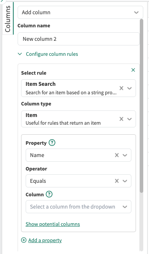Show help for Property field
The height and width of the screenshot is (254, 149).
tap(52, 143)
